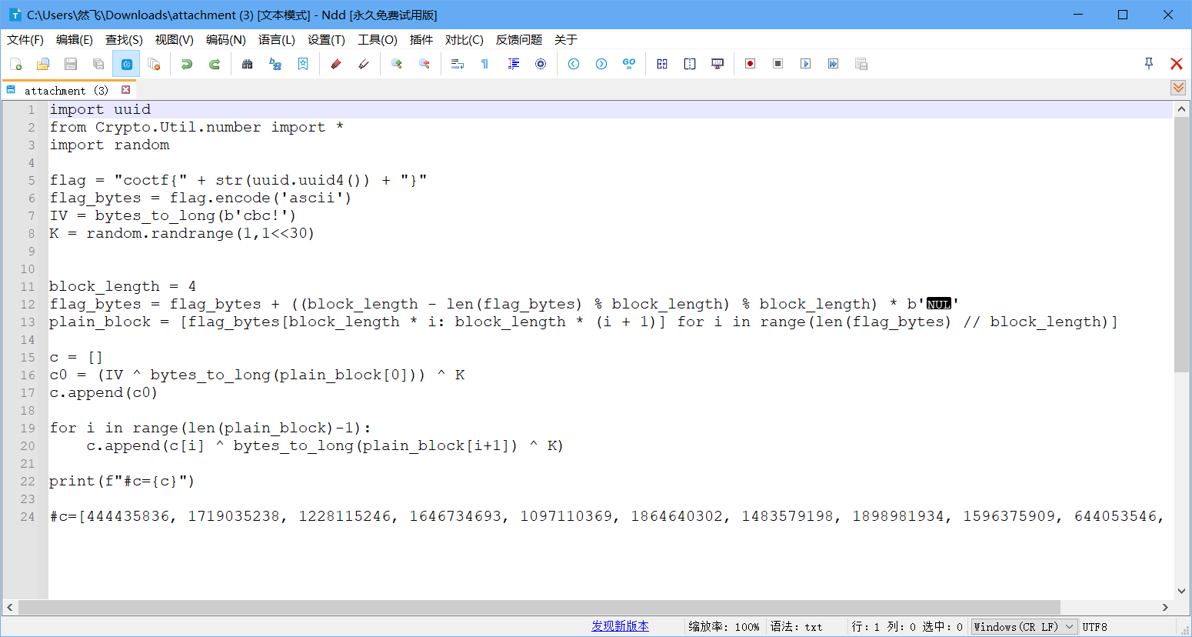Screen dimensions: 1192x637
Task: Click the Save All toolbar icon
Action: (98, 64)
